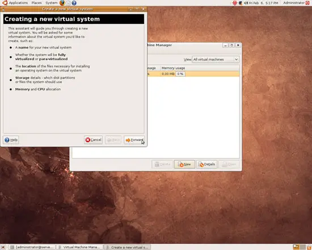Click the date and time clock

click(x=263, y=3)
